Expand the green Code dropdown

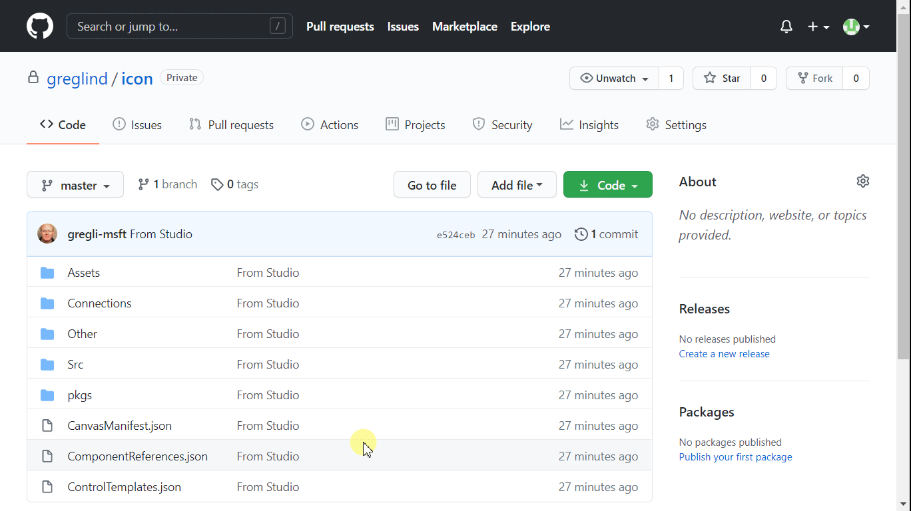(607, 185)
